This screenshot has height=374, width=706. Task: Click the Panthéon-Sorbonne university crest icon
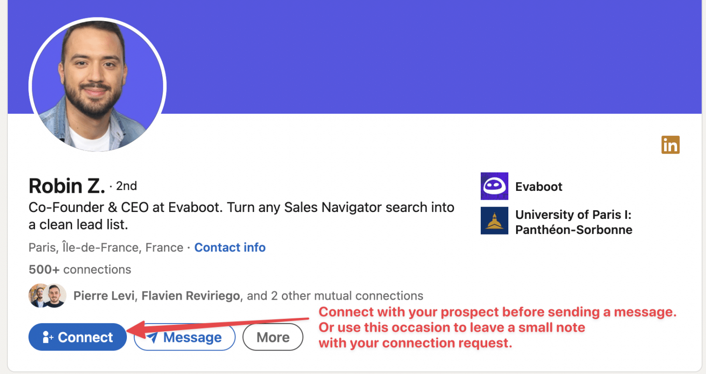(x=494, y=221)
